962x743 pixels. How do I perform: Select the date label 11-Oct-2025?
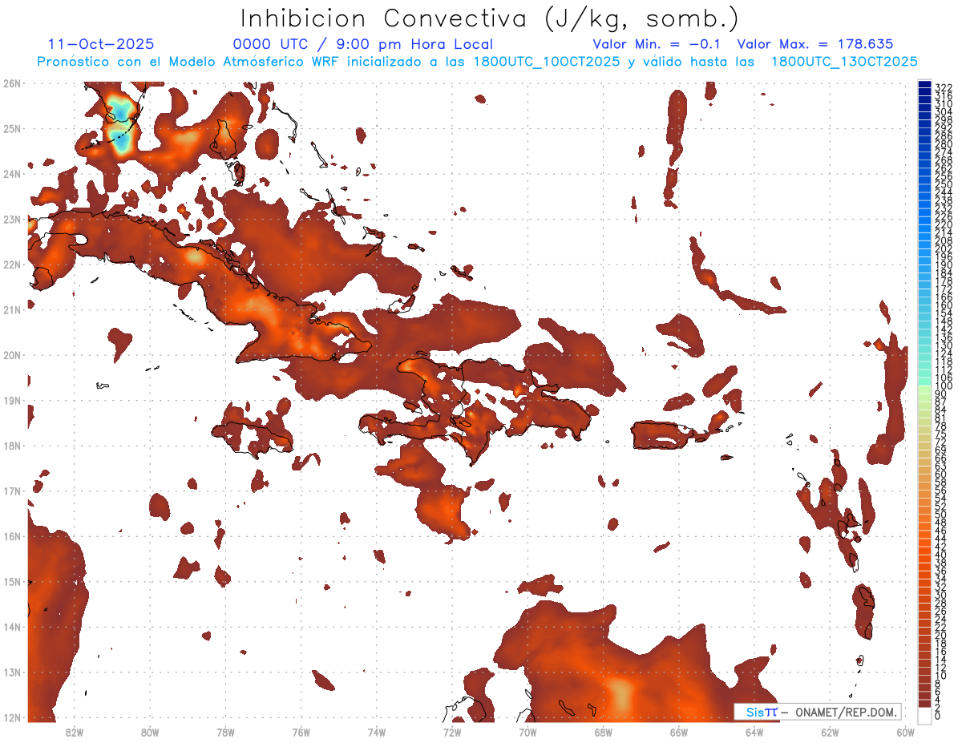click(101, 44)
